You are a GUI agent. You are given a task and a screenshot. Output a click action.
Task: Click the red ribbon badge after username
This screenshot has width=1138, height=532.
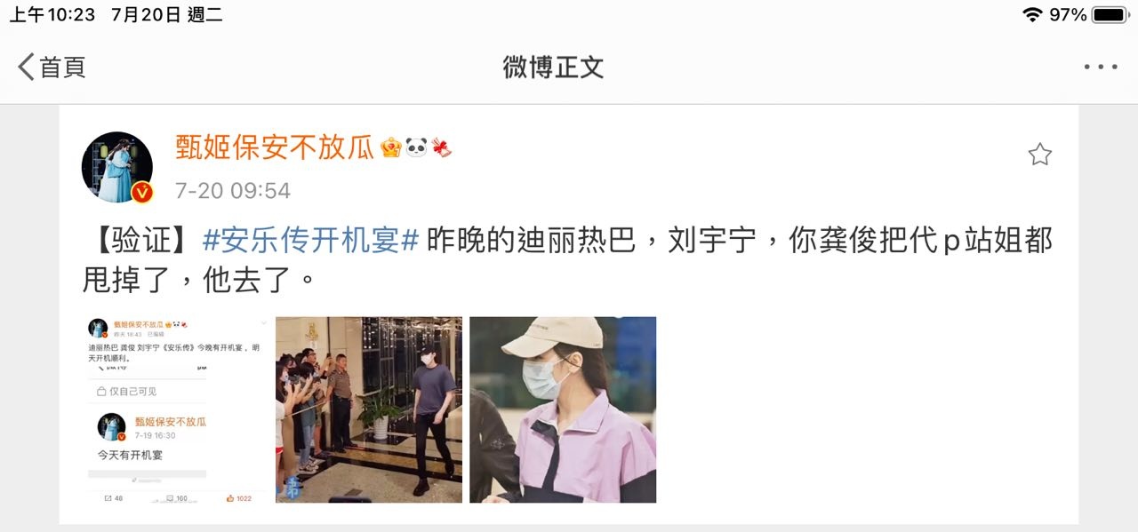pyautogui.click(x=441, y=147)
